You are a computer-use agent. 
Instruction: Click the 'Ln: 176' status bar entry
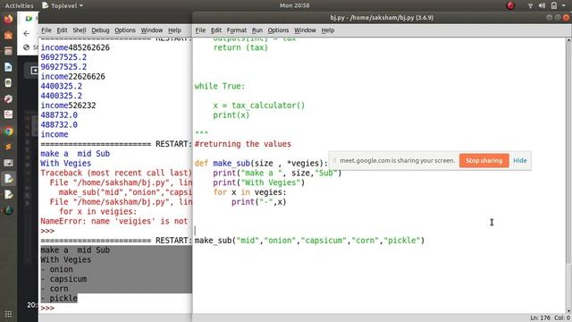pyautogui.click(x=540, y=318)
